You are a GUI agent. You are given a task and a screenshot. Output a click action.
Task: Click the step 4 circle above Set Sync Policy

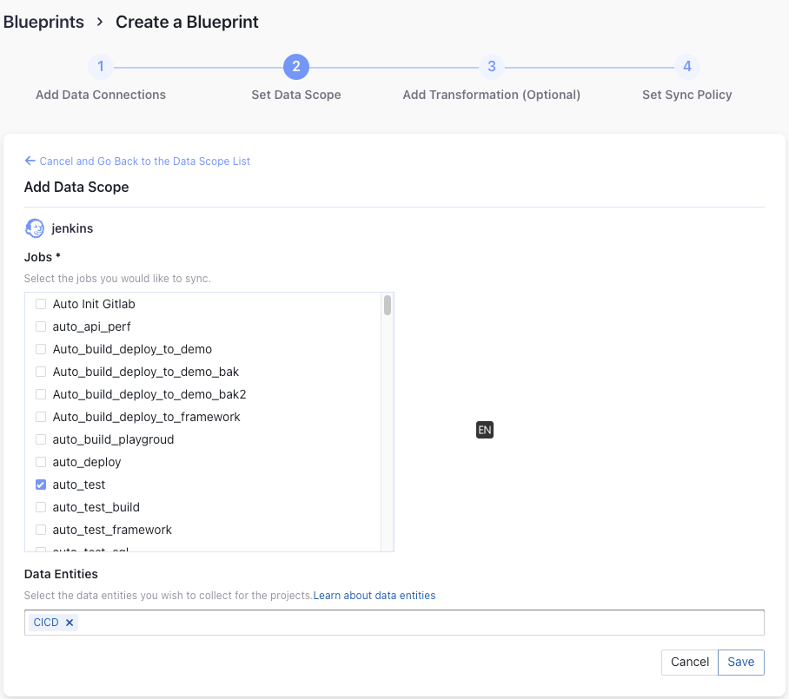(686, 66)
